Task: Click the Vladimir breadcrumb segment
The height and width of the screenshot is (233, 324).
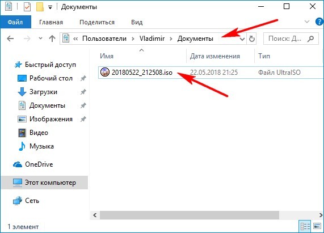Action: (x=152, y=39)
